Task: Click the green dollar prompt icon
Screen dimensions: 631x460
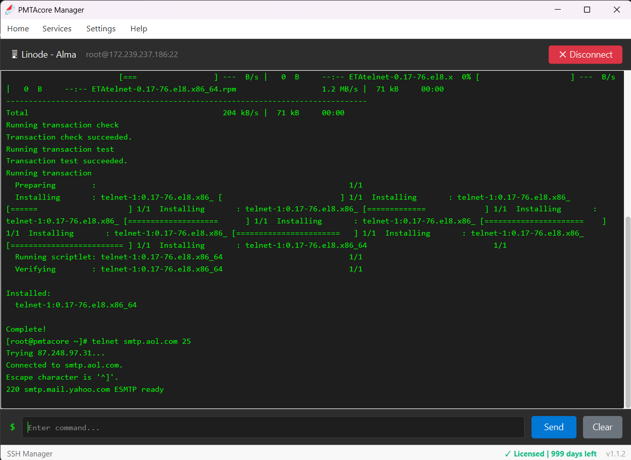Action: (12, 427)
